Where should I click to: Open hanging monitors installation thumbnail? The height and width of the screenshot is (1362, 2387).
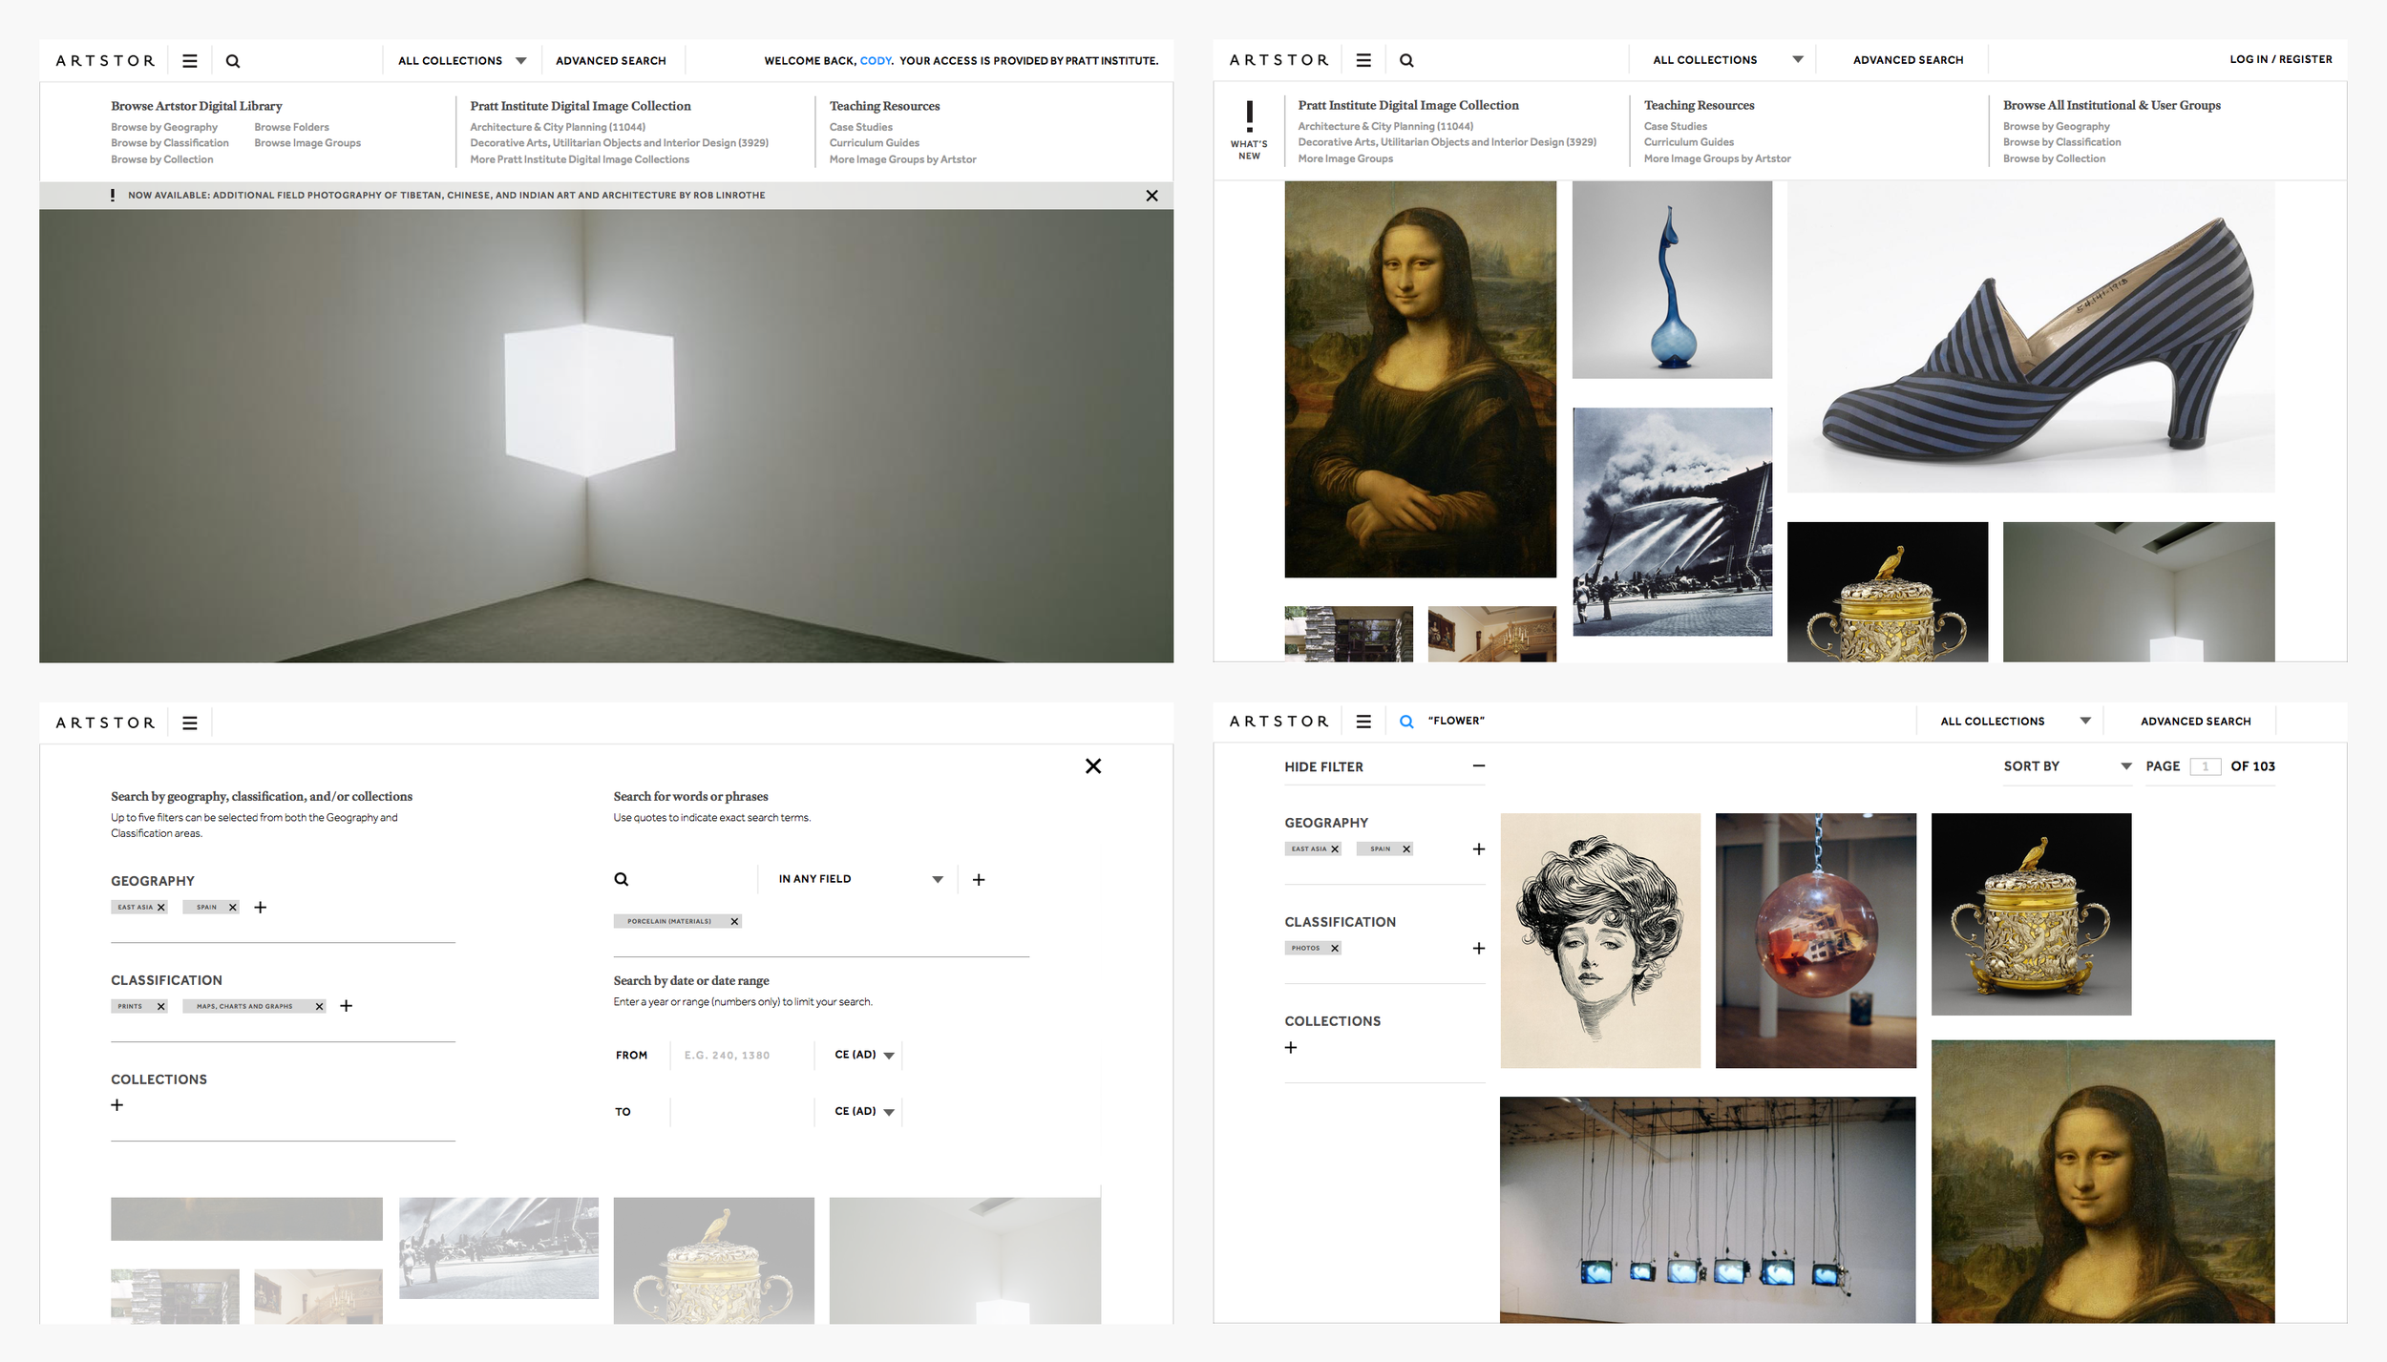pos(1707,1210)
